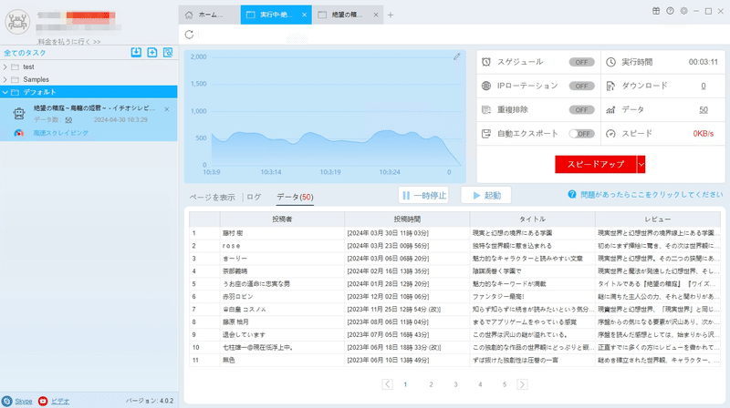730x408 pixels.
Task: Click the import task icon in the sidebar header
Action: pos(136,53)
